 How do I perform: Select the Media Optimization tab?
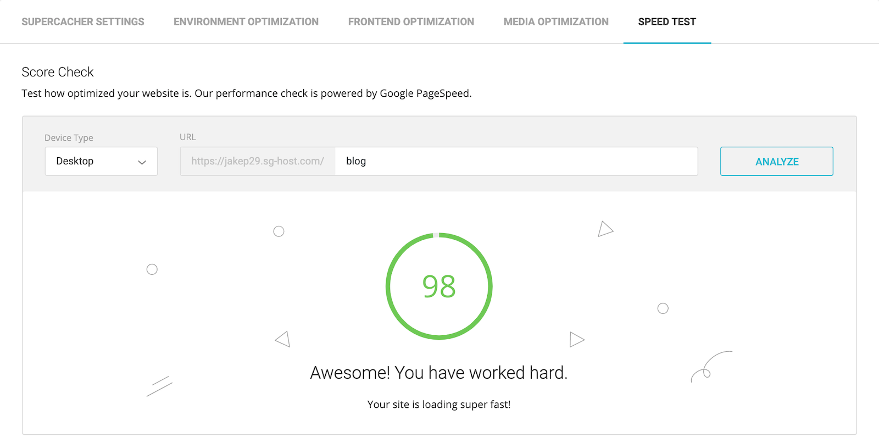(x=556, y=22)
